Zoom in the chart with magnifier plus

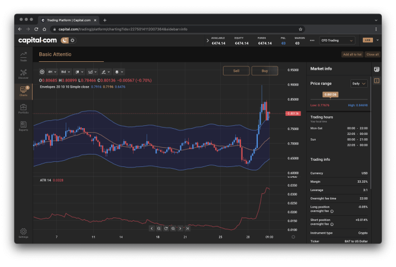click(173, 229)
